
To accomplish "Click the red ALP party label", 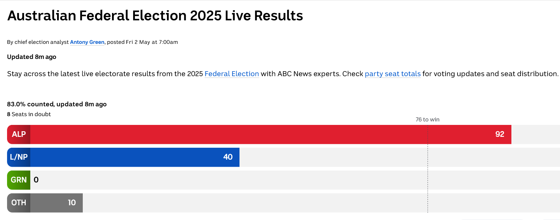I will pos(19,134).
